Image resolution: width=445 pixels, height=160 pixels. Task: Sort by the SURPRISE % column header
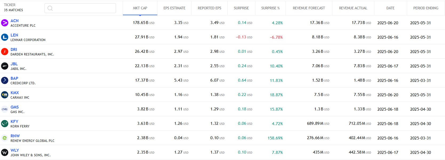(270, 8)
